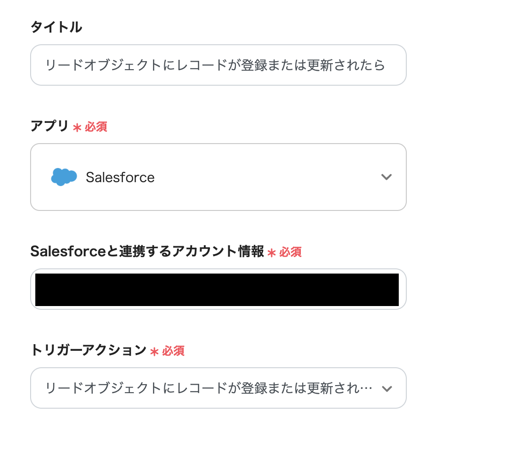
Task: Click the red asterisk beside アプリ
Action: coord(77,128)
